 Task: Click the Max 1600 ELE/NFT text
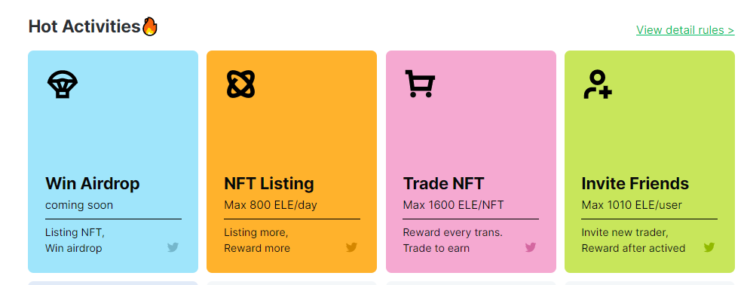(453, 205)
